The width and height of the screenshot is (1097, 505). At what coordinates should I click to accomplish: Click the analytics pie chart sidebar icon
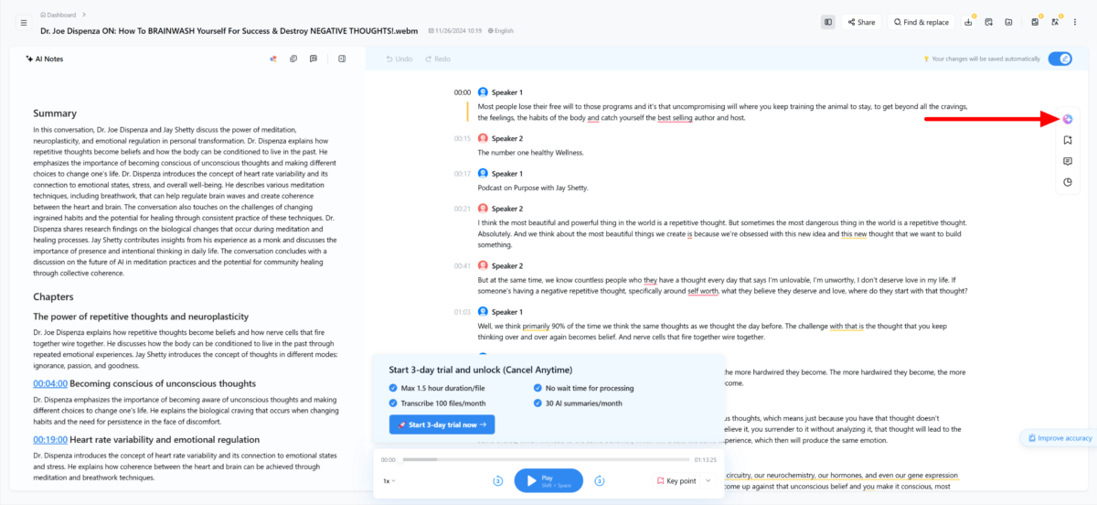coord(1068,182)
